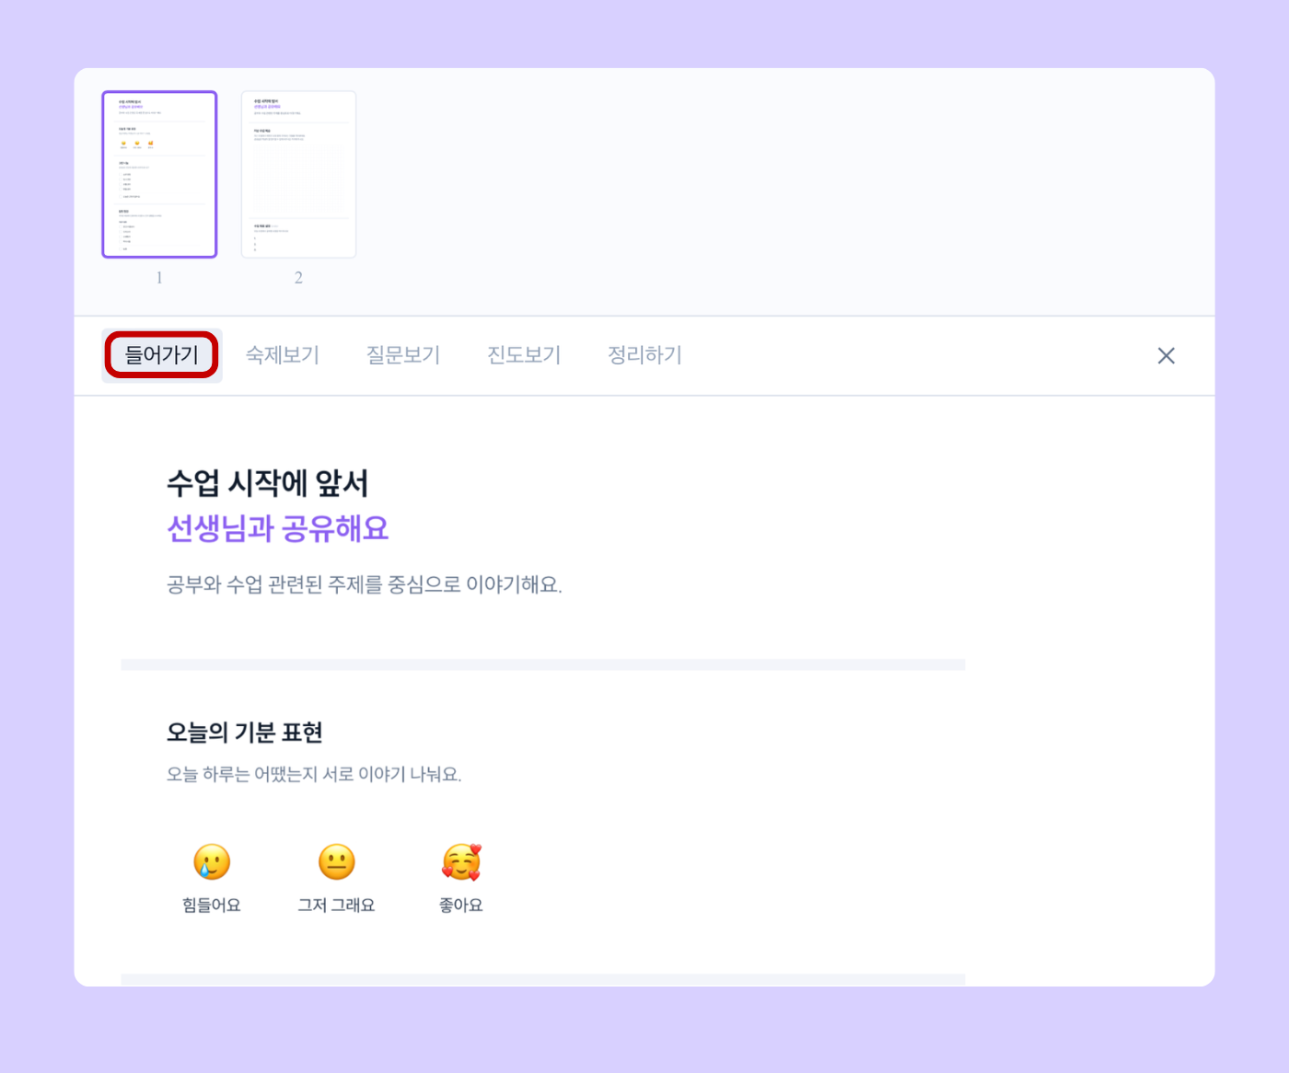Close the panel with X icon

pos(1166,356)
